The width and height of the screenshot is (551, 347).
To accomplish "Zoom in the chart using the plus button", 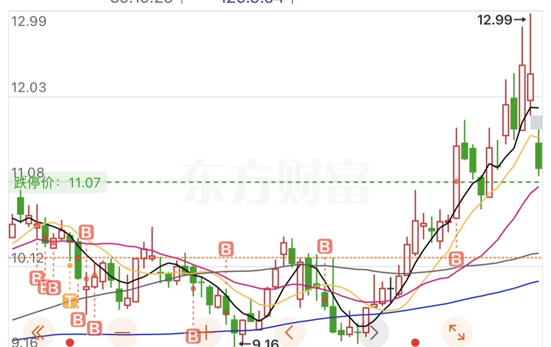I will point(206,333).
